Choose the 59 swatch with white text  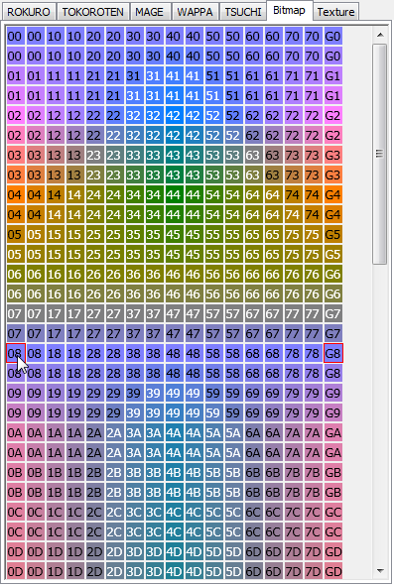(x=213, y=412)
